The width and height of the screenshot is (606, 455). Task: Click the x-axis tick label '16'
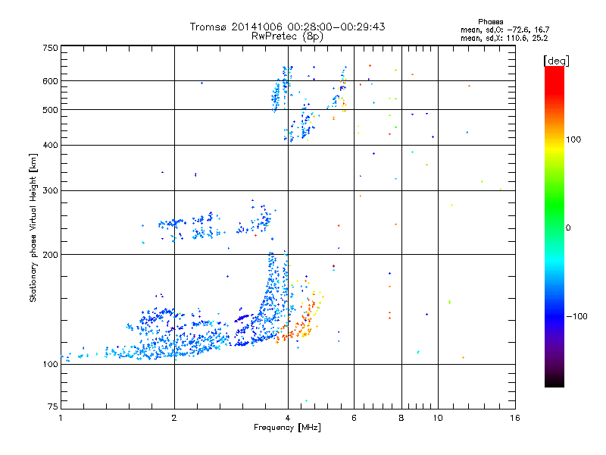click(515, 418)
